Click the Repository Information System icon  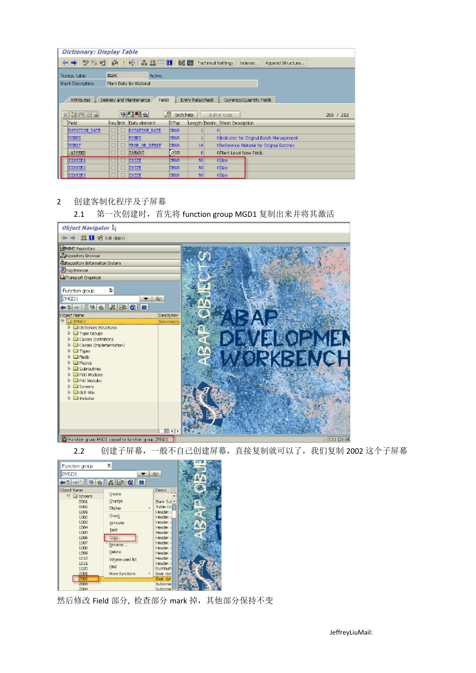63,263
